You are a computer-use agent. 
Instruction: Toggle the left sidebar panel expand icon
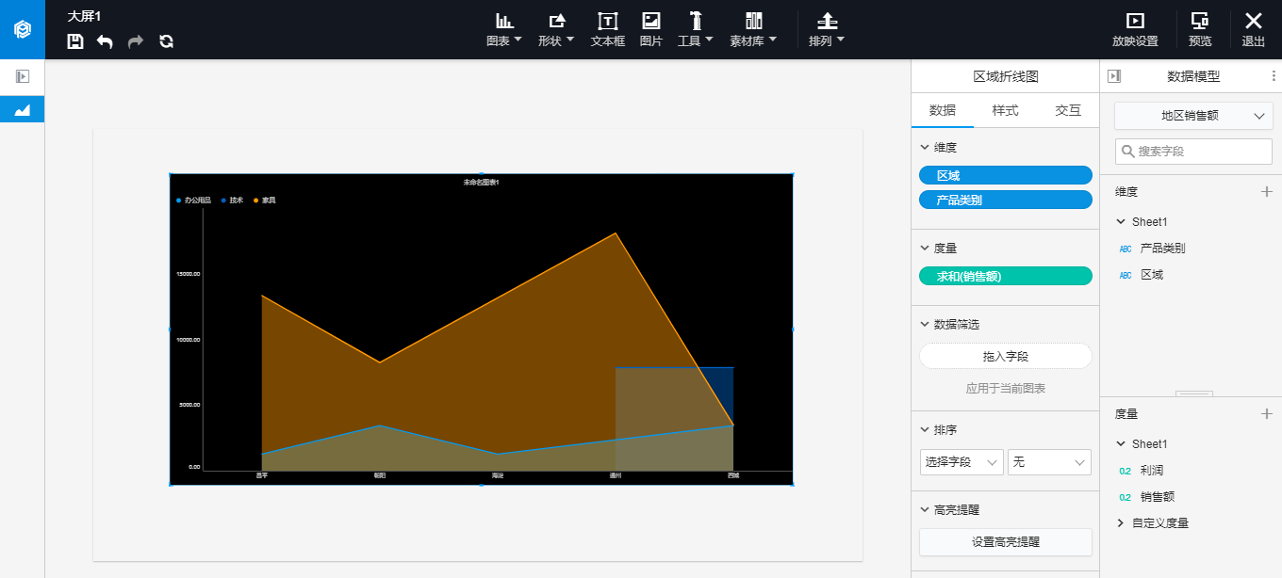pyautogui.click(x=23, y=76)
